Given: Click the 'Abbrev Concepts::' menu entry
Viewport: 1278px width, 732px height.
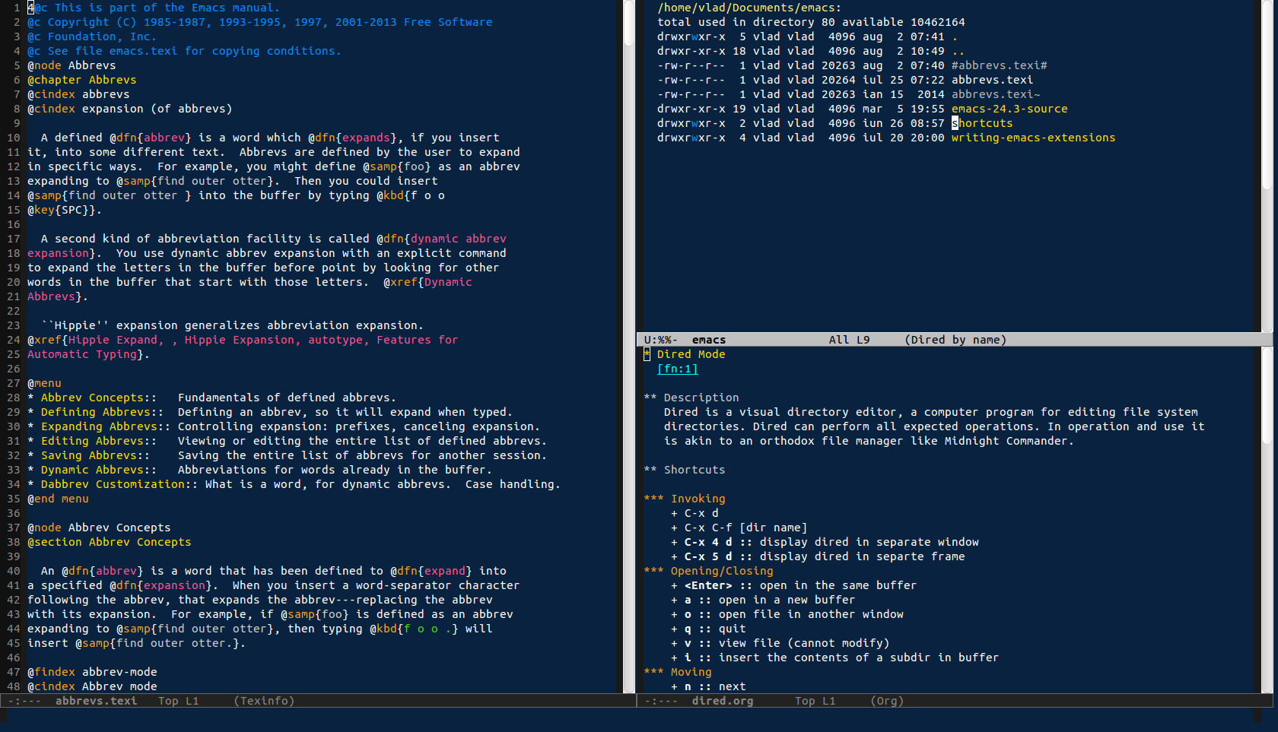Looking at the screenshot, I should pyautogui.click(x=99, y=398).
